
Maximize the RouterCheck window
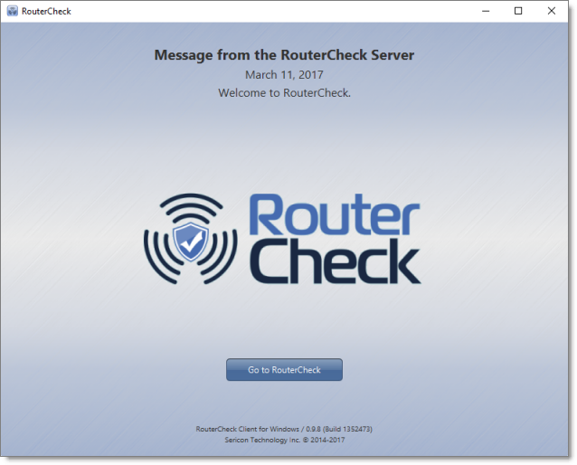518,11
